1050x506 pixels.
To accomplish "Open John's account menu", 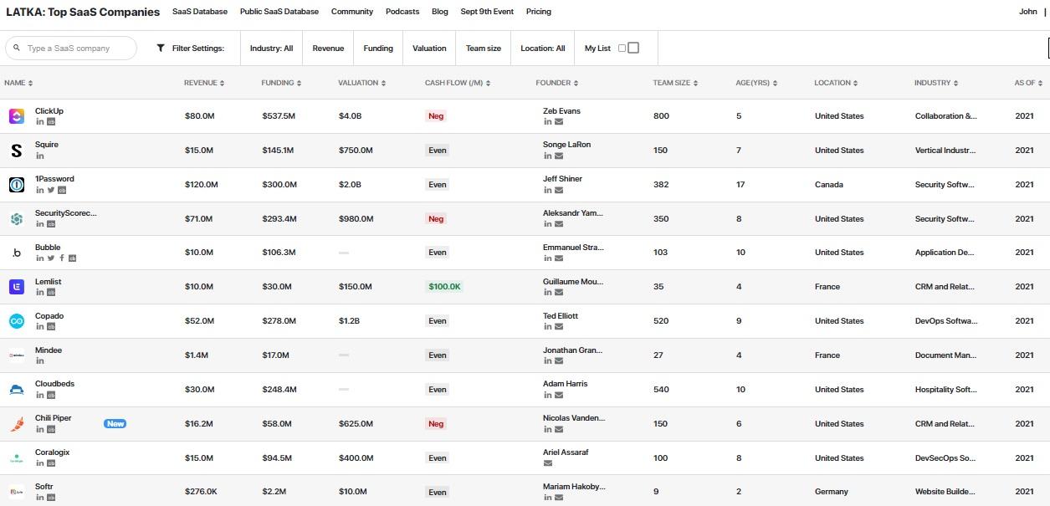I will [1028, 12].
